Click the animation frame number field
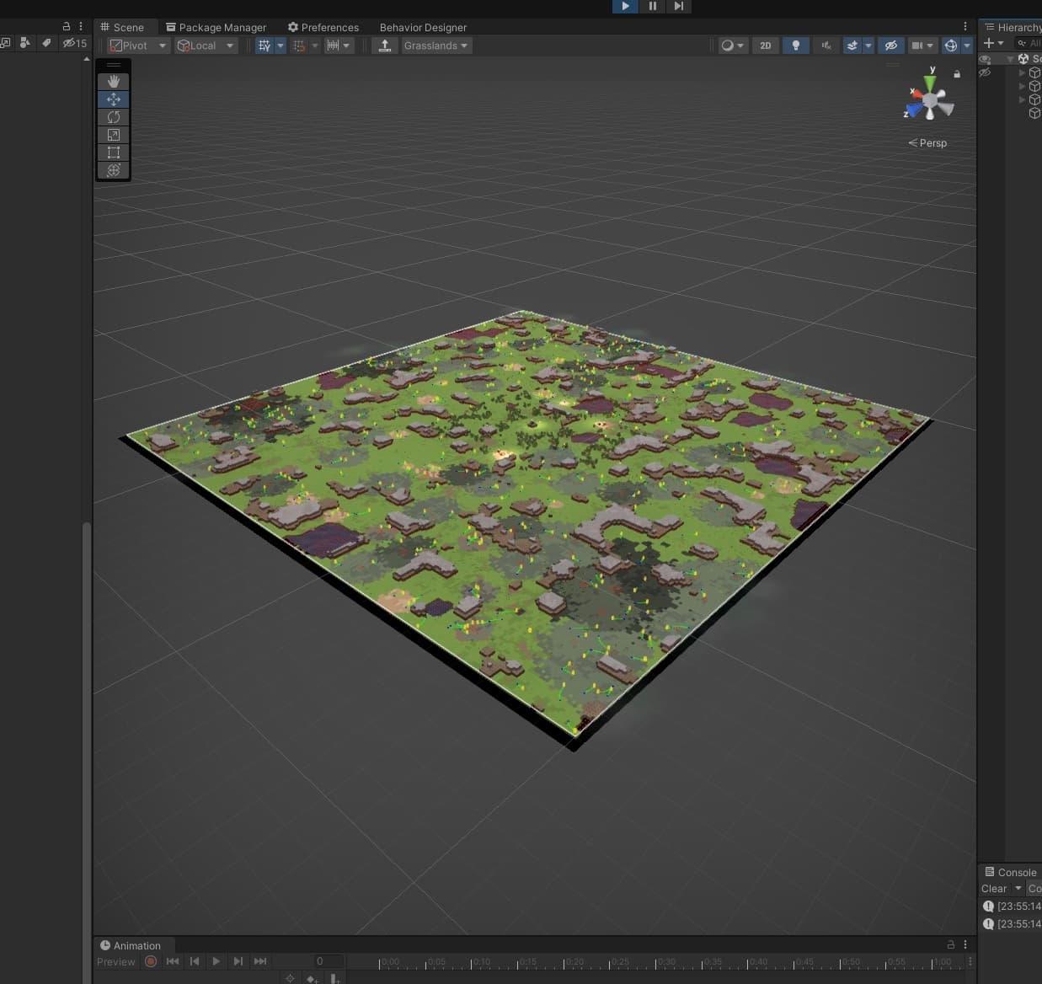 [328, 961]
